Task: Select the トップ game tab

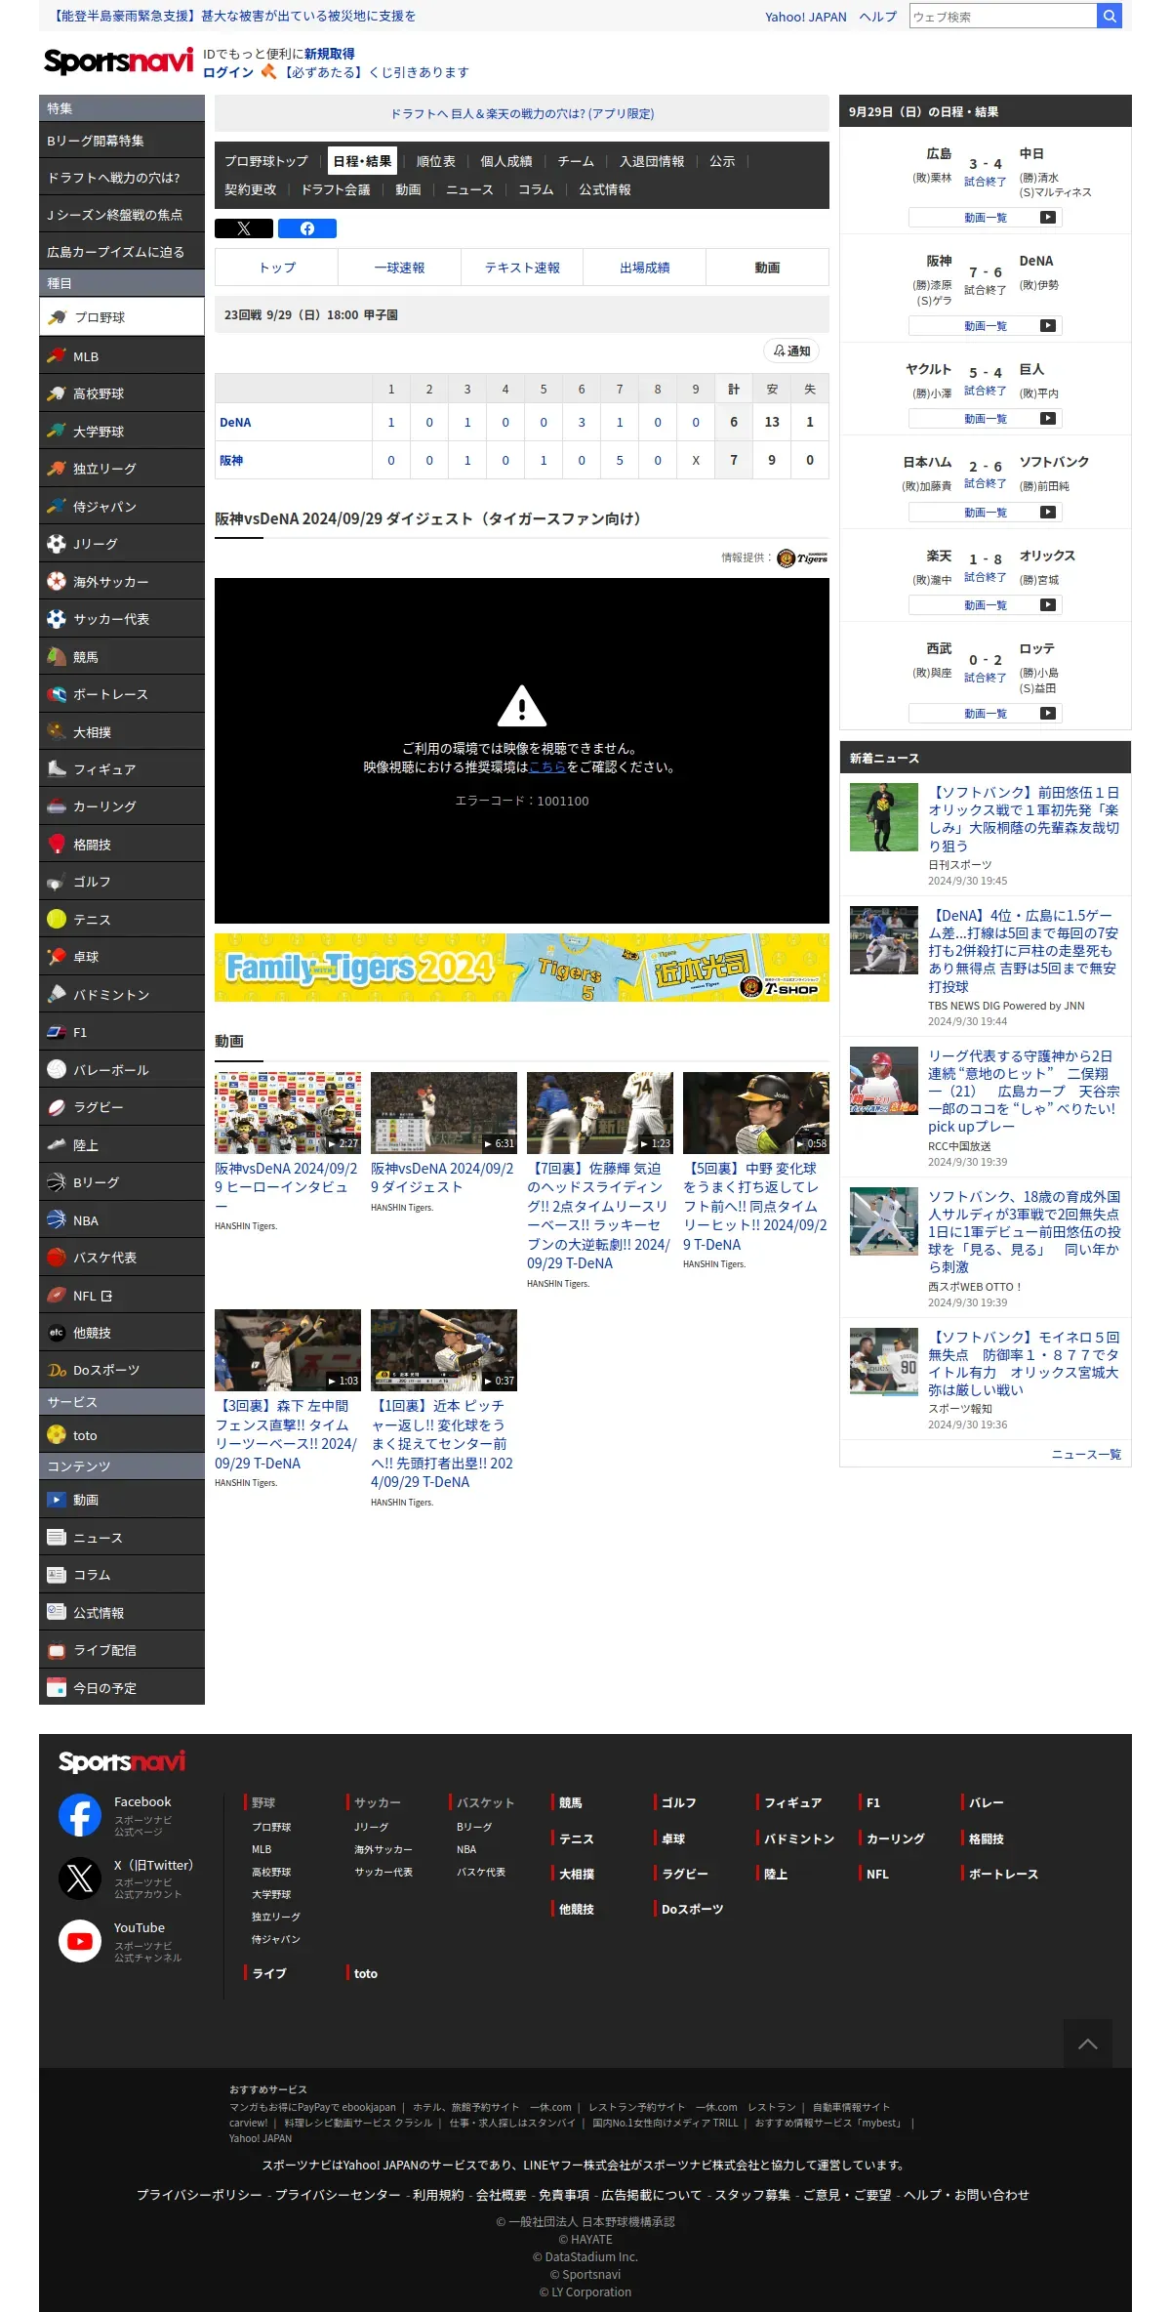Action: (277, 267)
